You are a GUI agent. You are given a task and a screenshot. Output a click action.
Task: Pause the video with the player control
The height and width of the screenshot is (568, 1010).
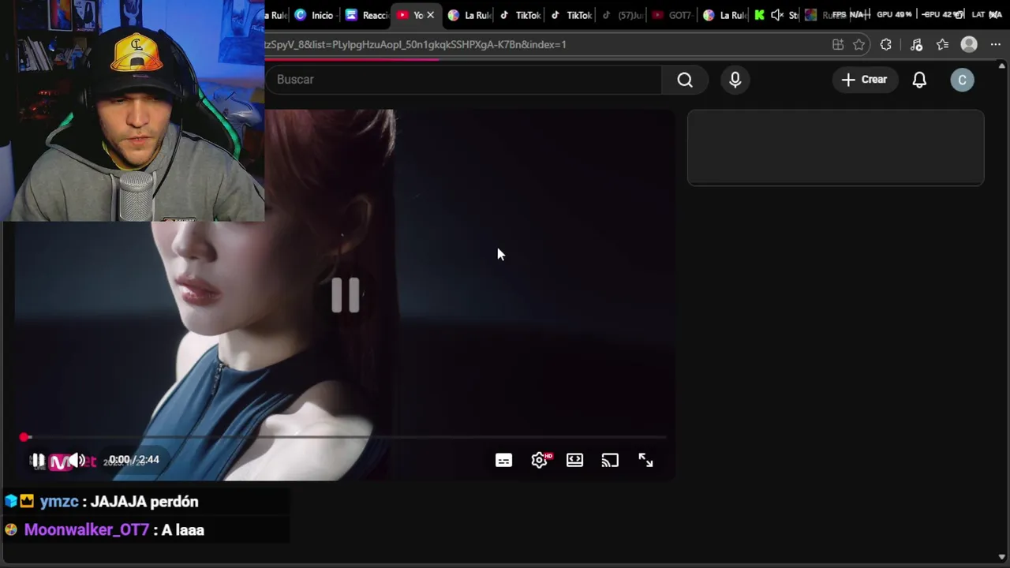[37, 460]
